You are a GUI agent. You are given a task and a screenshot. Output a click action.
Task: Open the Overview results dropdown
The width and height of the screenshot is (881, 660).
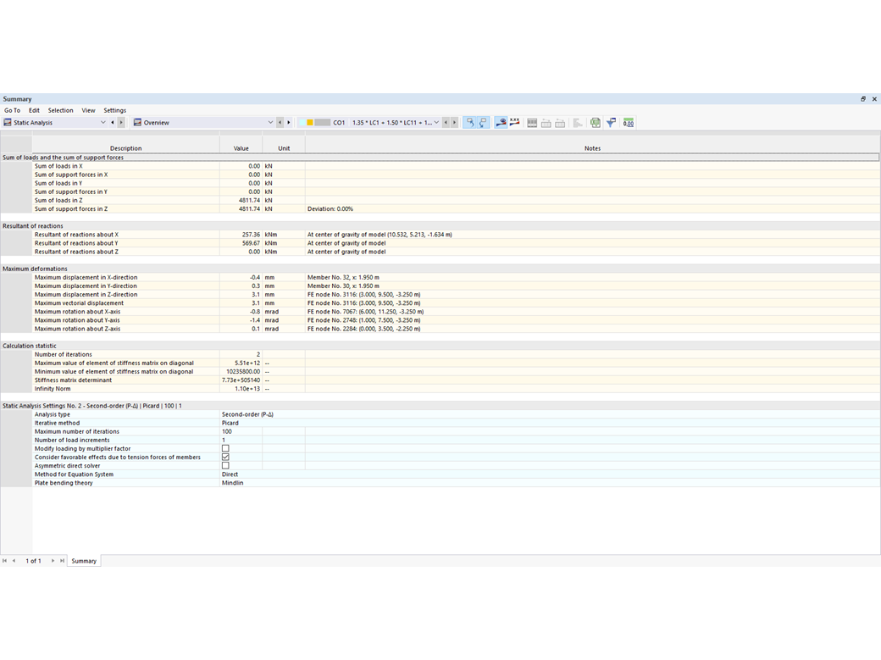point(269,122)
